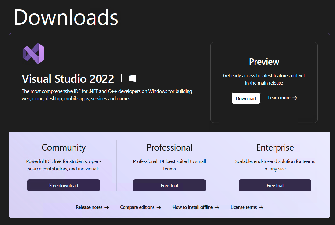Click the 'Professional IDE best suited' description
The image size is (335, 225).
169,165
